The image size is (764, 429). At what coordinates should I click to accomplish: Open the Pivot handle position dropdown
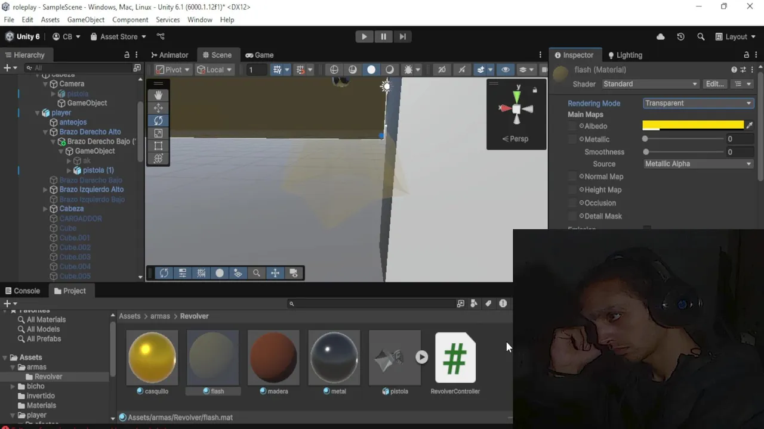click(172, 70)
